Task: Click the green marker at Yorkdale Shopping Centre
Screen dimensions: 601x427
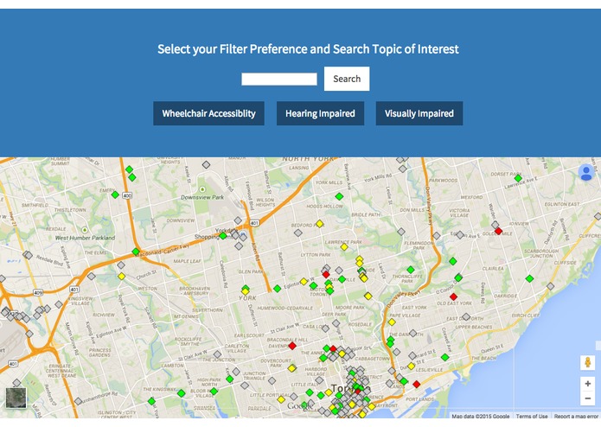Action: tap(223, 236)
